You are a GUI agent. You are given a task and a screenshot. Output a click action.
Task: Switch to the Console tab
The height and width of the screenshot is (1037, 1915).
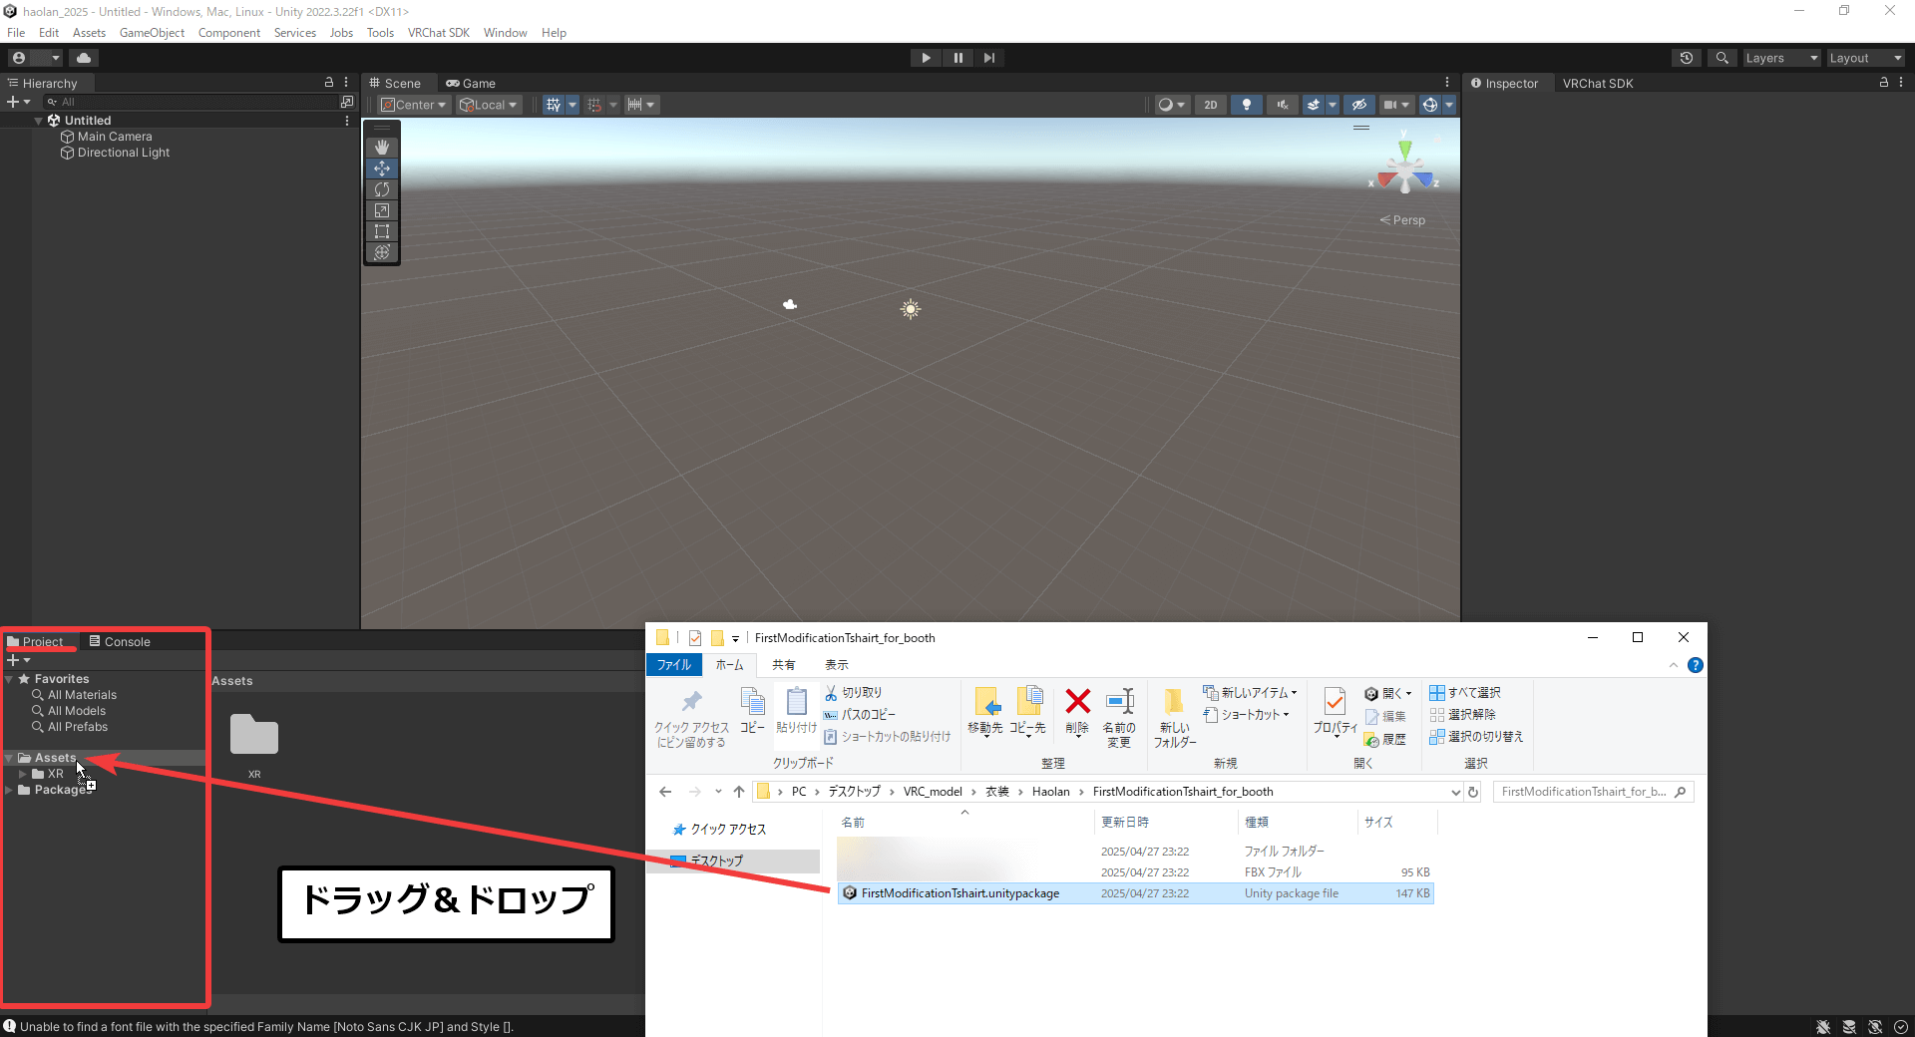pyautogui.click(x=120, y=642)
